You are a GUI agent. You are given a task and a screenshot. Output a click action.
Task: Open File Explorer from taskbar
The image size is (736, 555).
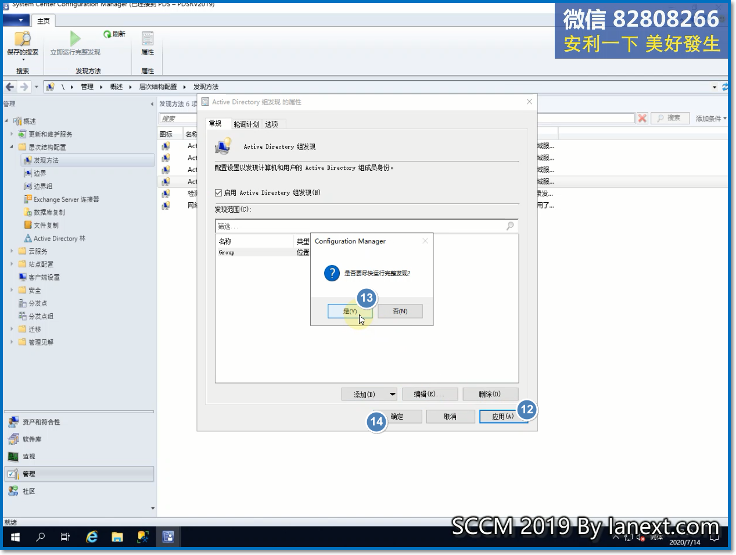pos(117,537)
